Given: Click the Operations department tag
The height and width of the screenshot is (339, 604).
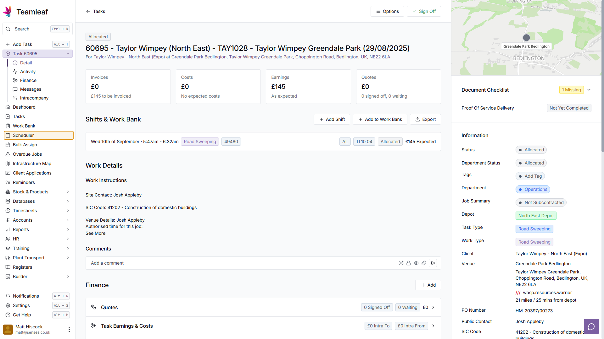Looking at the screenshot, I should [x=533, y=189].
